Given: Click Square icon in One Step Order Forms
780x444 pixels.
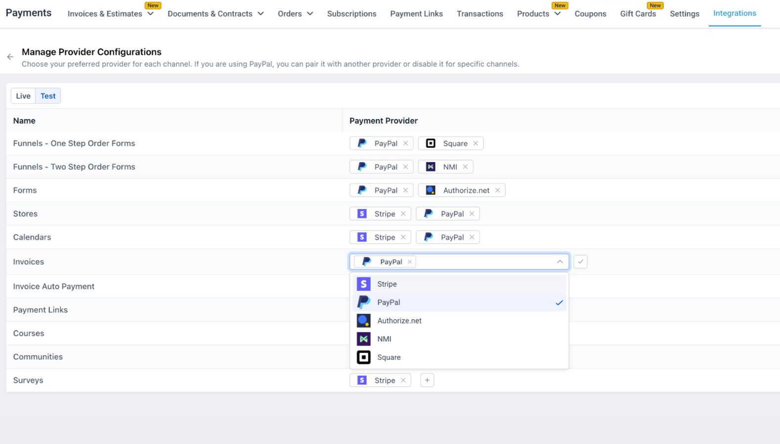Looking at the screenshot, I should point(431,143).
